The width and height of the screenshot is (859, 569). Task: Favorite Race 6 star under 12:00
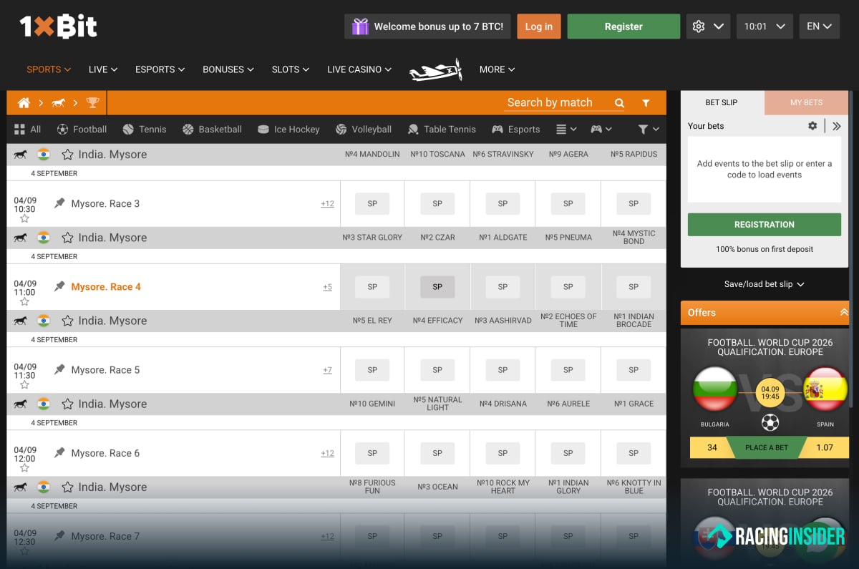point(24,468)
